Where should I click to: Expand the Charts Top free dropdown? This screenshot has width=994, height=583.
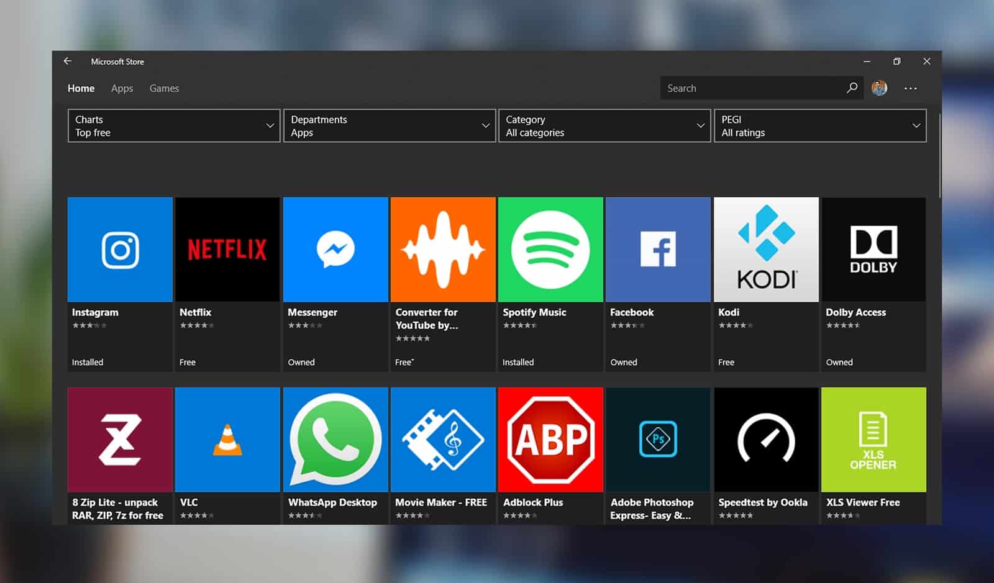[x=174, y=125]
